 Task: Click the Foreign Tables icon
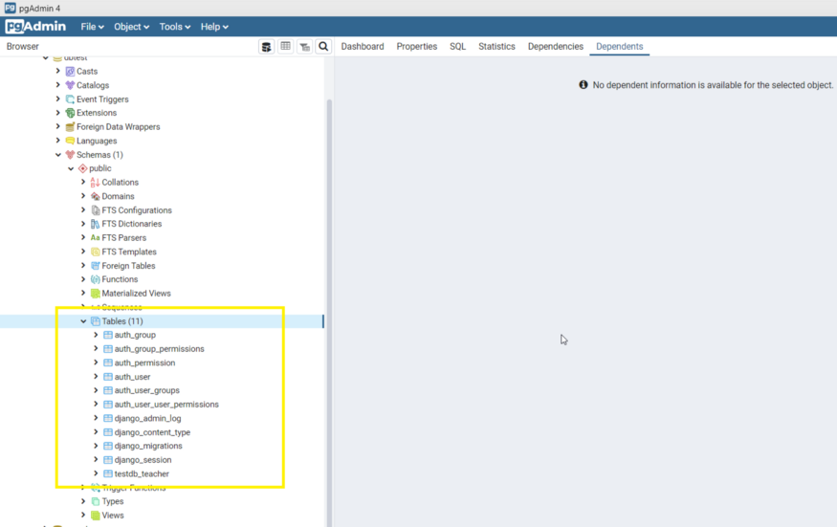click(95, 265)
